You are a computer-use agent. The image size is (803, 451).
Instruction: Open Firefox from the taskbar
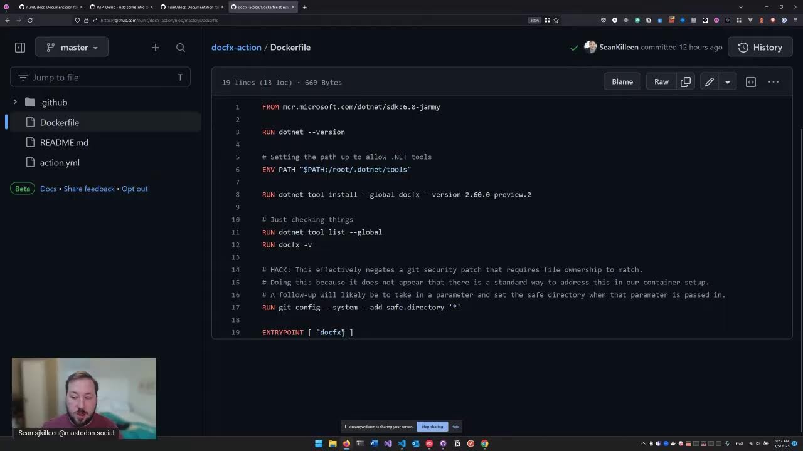pos(346,443)
